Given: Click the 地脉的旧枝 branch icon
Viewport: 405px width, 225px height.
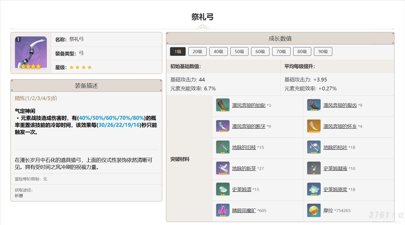Looking at the screenshot, I should 223,147.
